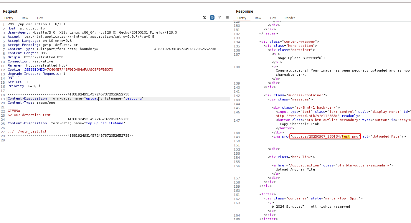
Task: Toggle the \n show newlines button
Action: 220,18
